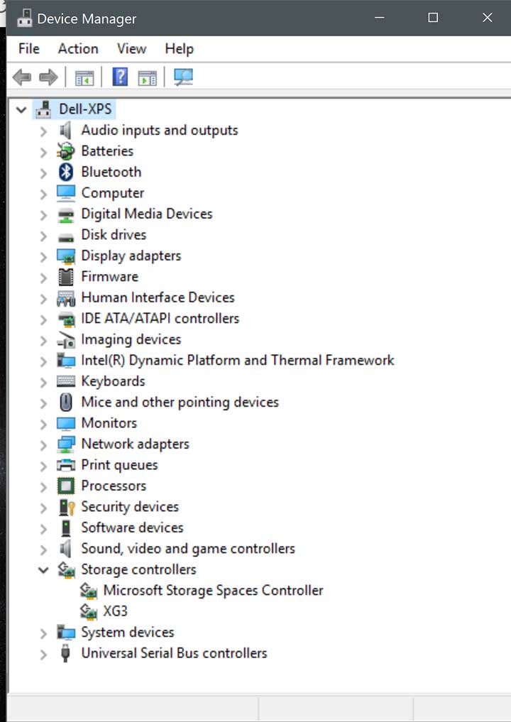Image resolution: width=511 pixels, height=722 pixels.
Task: Close the Device Manager window
Action: click(x=487, y=18)
